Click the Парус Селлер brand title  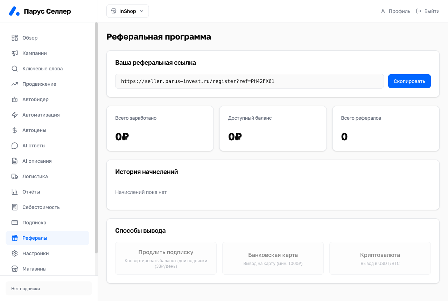47,11
